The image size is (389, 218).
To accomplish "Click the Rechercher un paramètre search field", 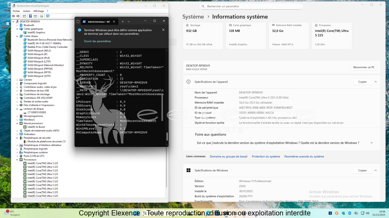I will pyautogui.click(x=251, y=6).
